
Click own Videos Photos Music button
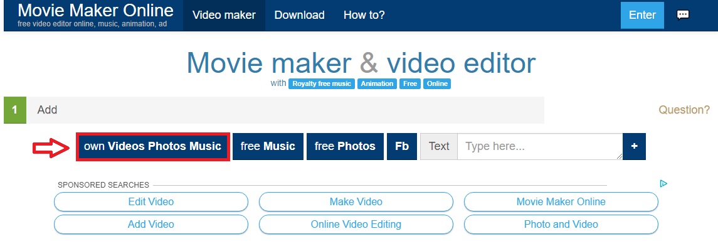pyautogui.click(x=152, y=147)
